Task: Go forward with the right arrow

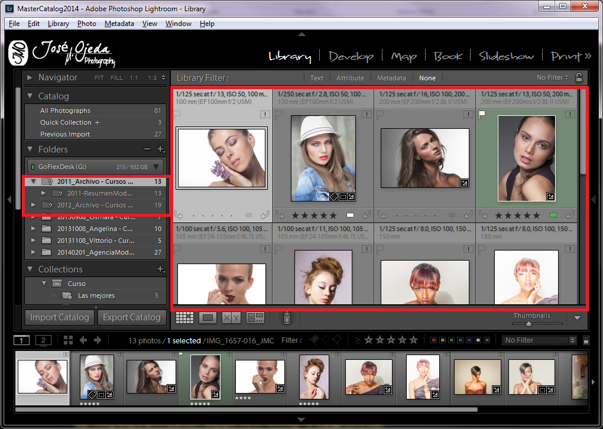Action: pos(98,340)
